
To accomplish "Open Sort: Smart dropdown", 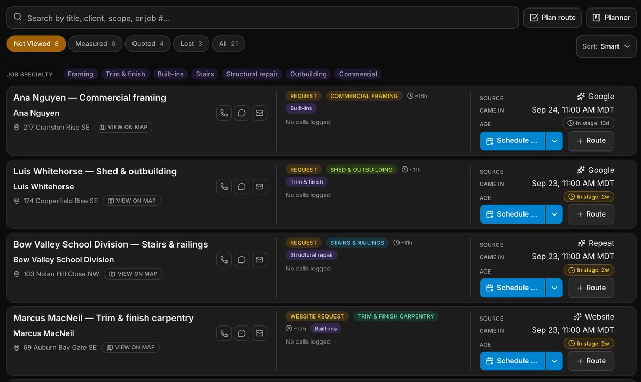I will pos(606,46).
